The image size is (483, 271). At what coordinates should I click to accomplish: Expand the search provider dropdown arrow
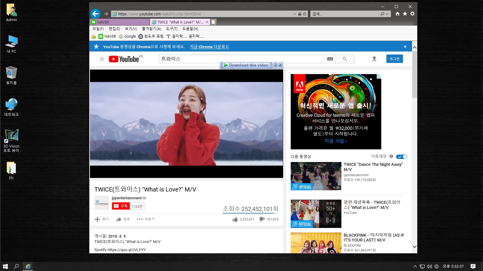(x=387, y=14)
